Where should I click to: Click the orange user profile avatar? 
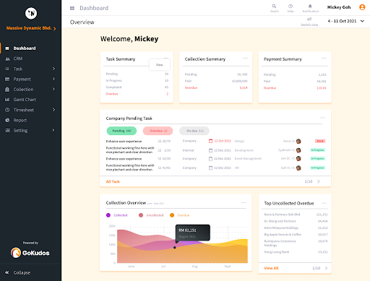coord(362,7)
